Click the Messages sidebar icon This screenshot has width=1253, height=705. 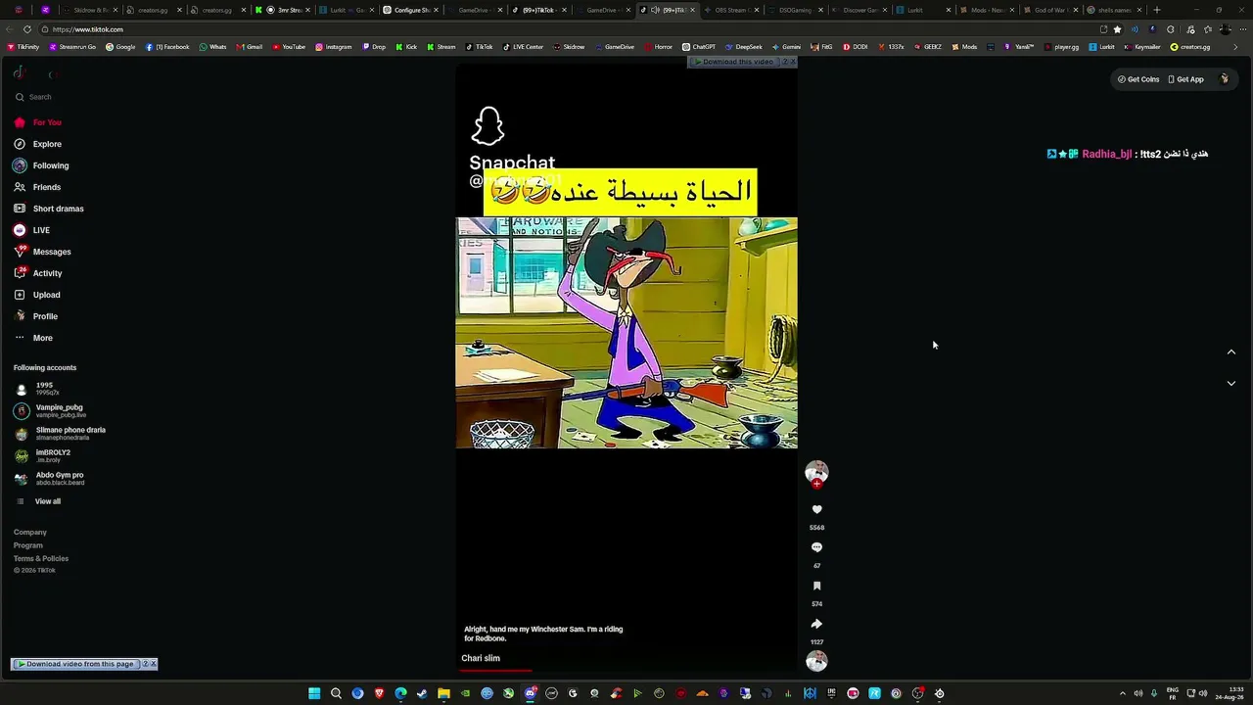pos(20,252)
